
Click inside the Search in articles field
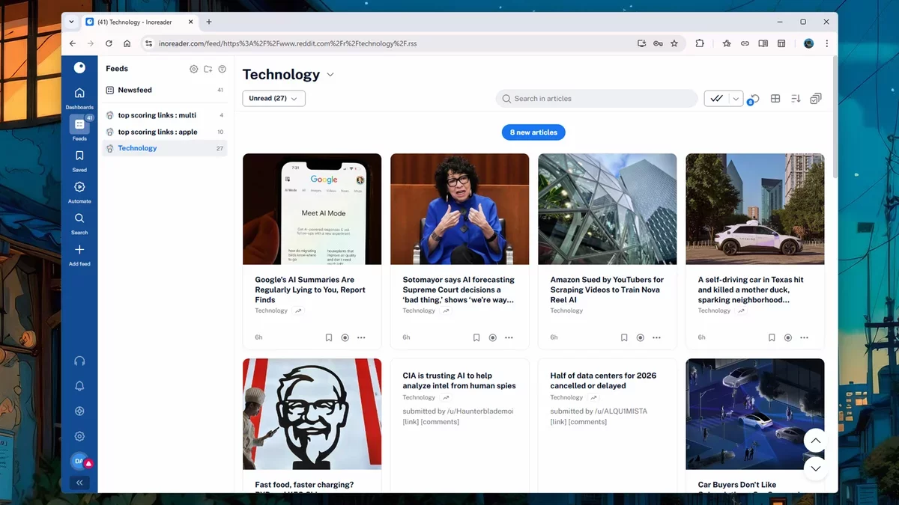point(596,98)
